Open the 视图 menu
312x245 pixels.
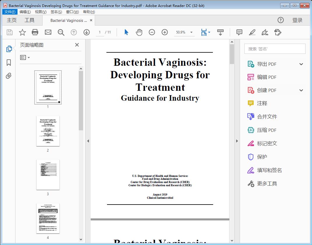click(41, 12)
